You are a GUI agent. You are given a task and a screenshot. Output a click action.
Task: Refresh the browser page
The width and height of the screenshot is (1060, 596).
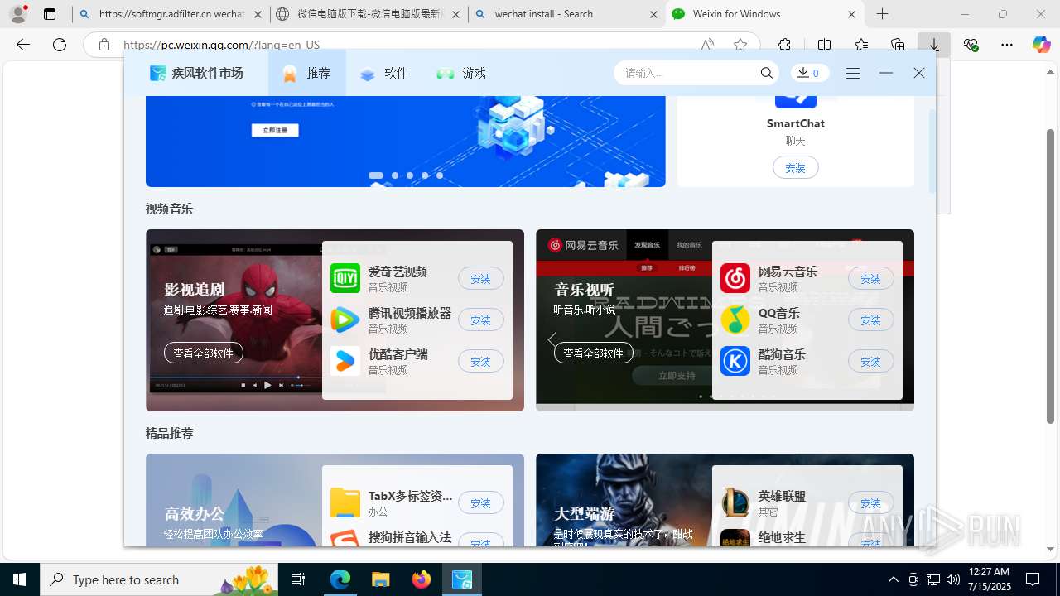(x=60, y=45)
